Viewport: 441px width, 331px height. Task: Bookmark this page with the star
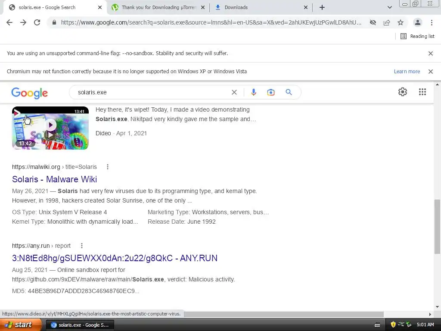(x=401, y=22)
